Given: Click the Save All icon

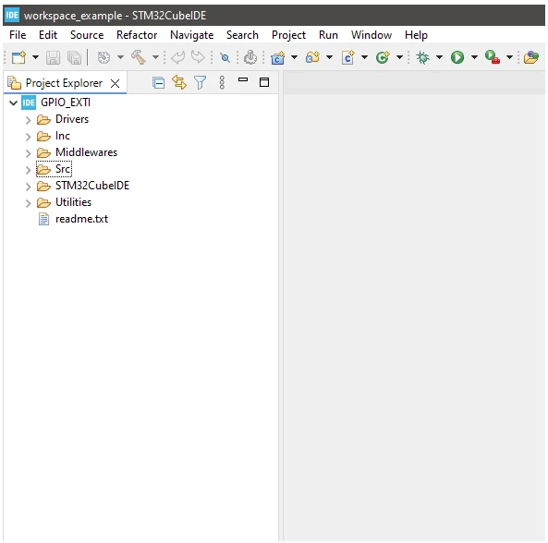Looking at the screenshot, I should 74,57.
